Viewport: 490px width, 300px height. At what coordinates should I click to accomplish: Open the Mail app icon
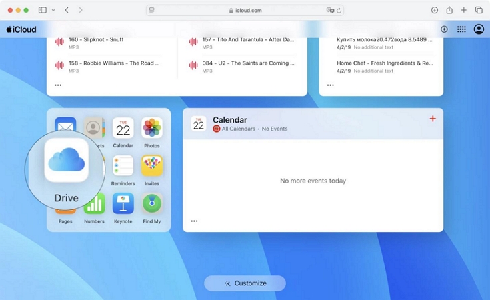(65, 125)
